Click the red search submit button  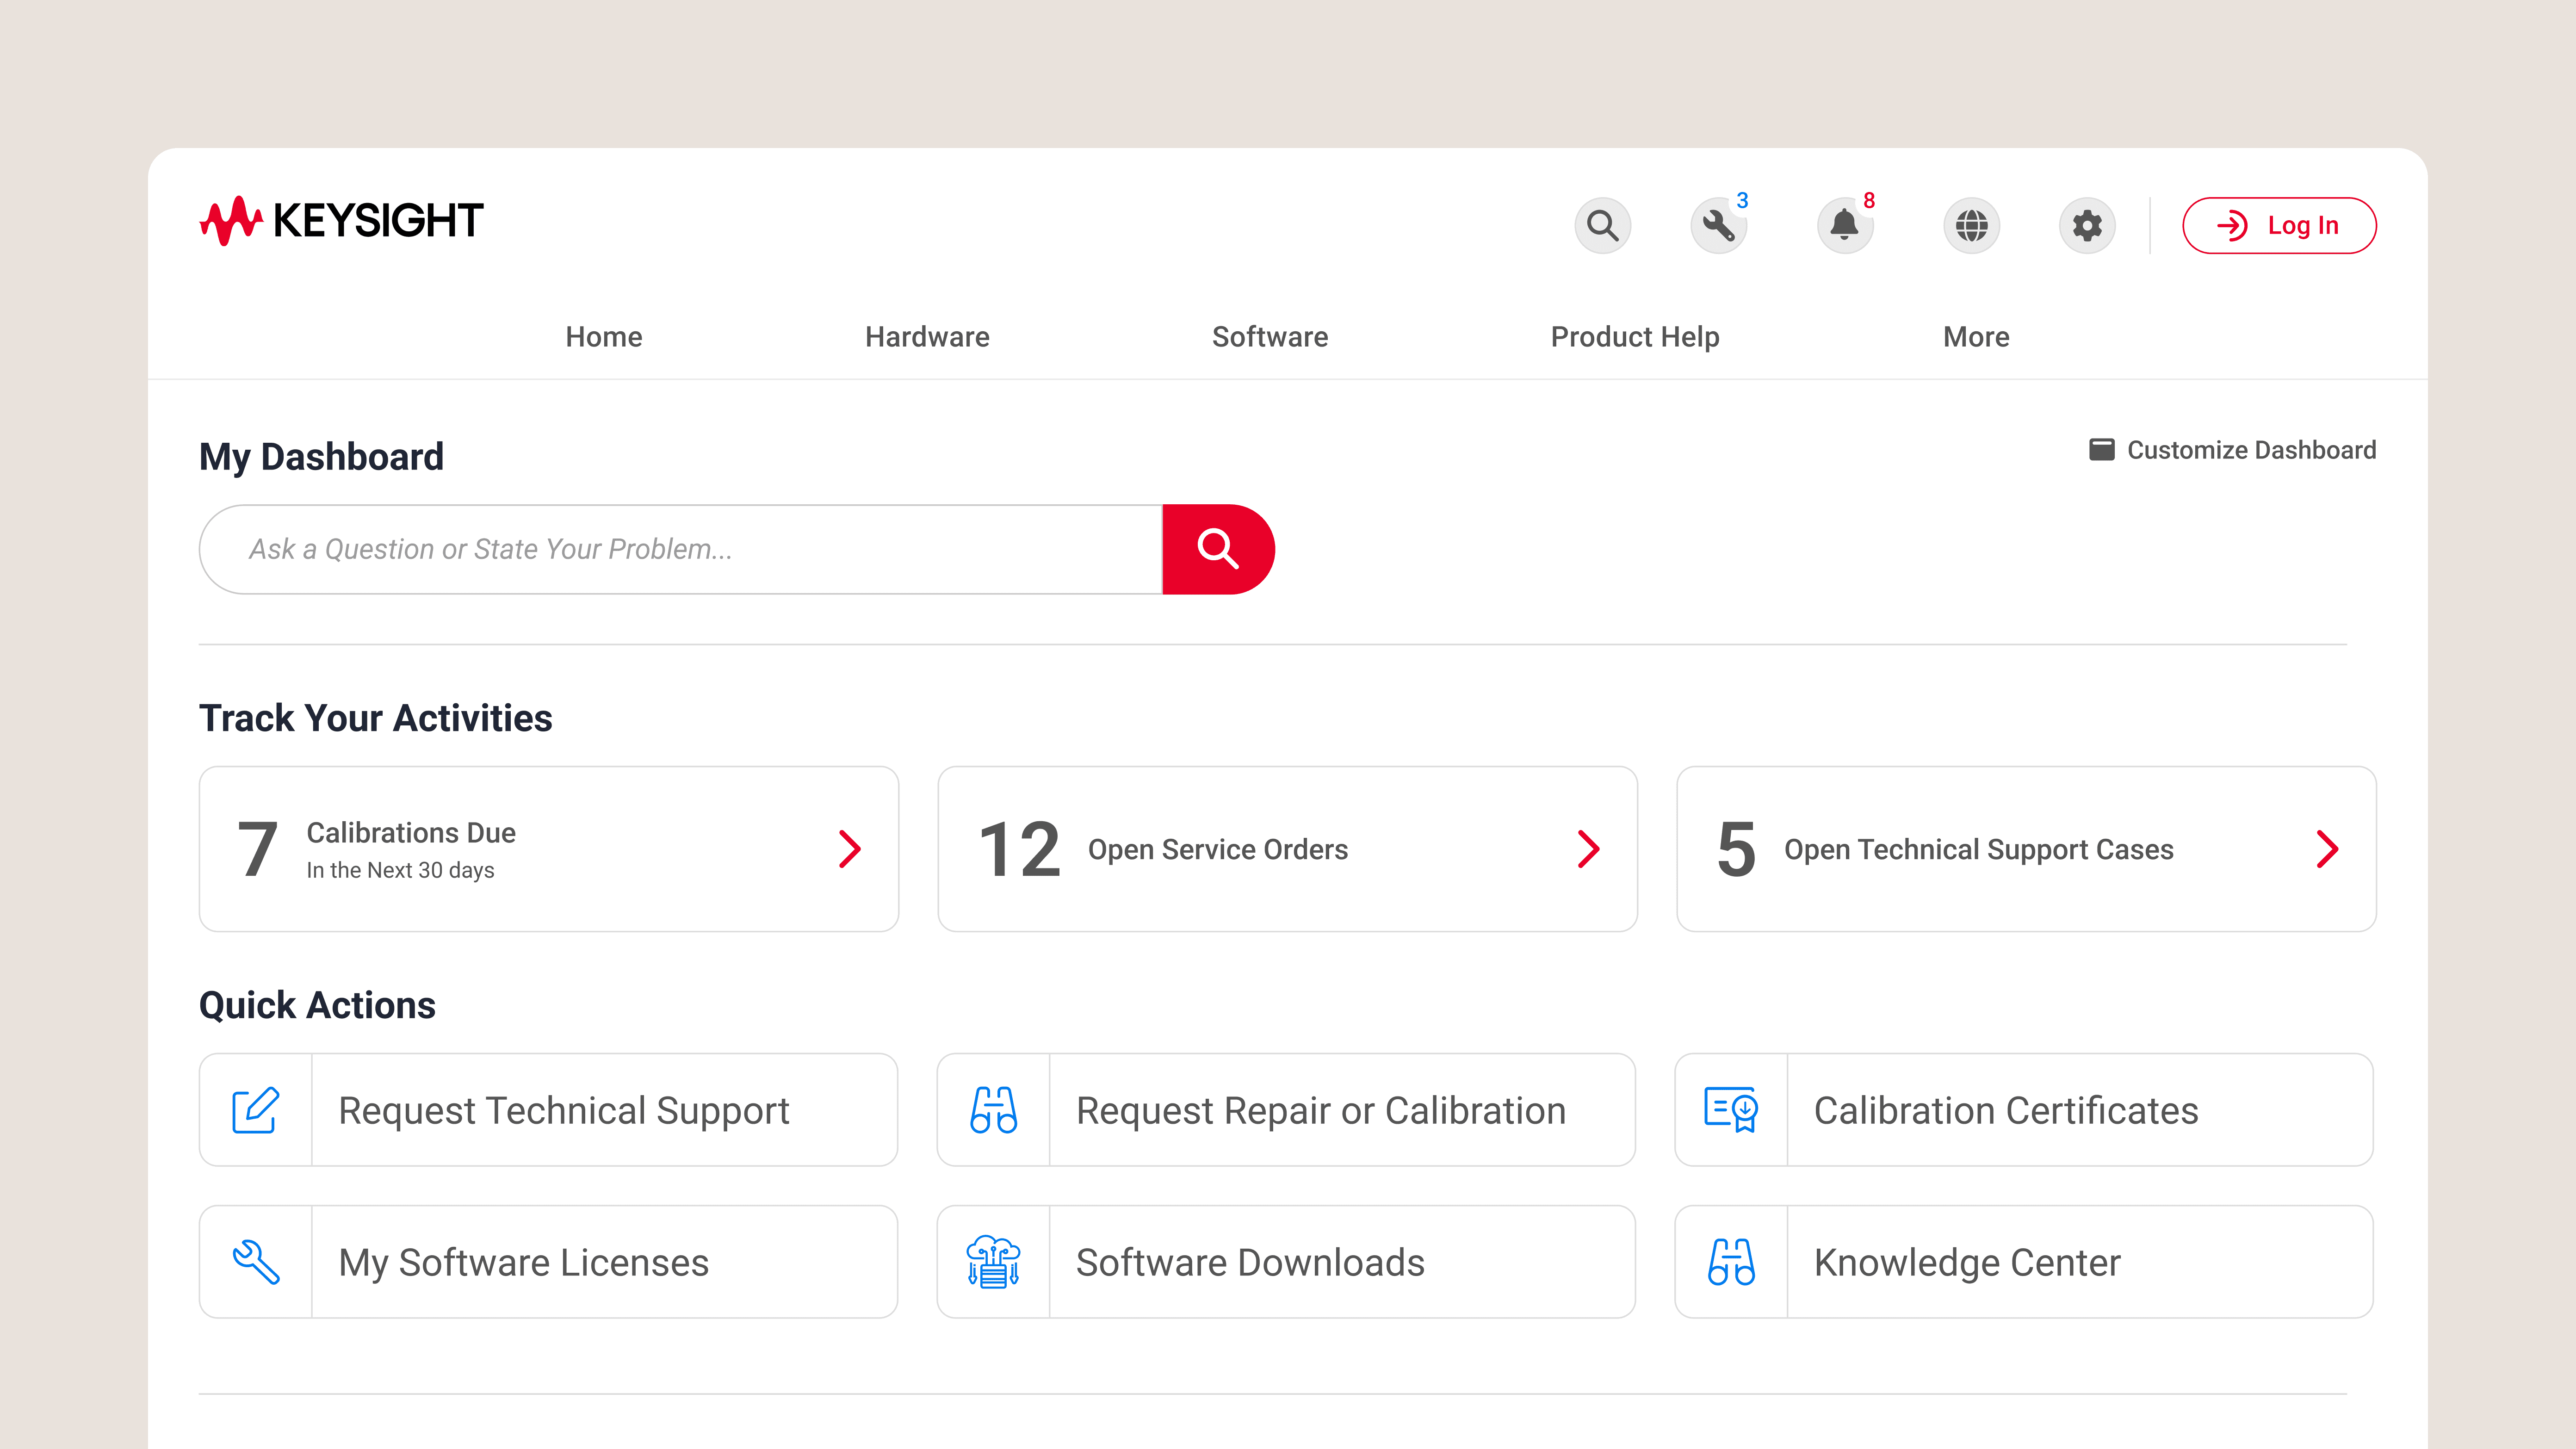tap(1217, 549)
